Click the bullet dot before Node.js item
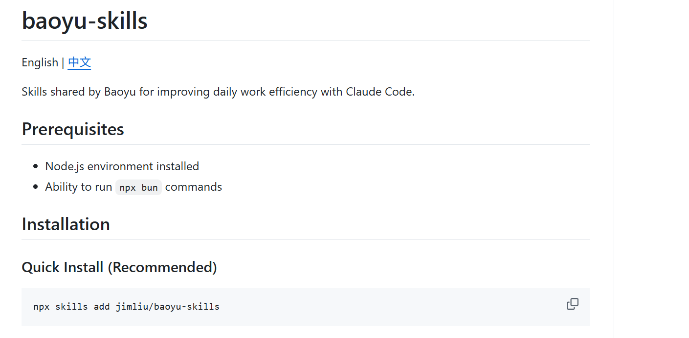 [x=35, y=167]
